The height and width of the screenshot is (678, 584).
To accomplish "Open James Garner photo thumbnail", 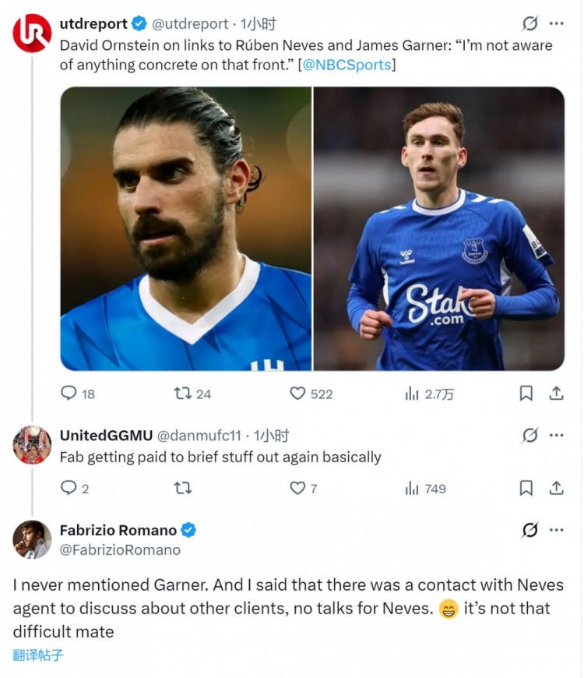I will pyautogui.click(x=439, y=228).
